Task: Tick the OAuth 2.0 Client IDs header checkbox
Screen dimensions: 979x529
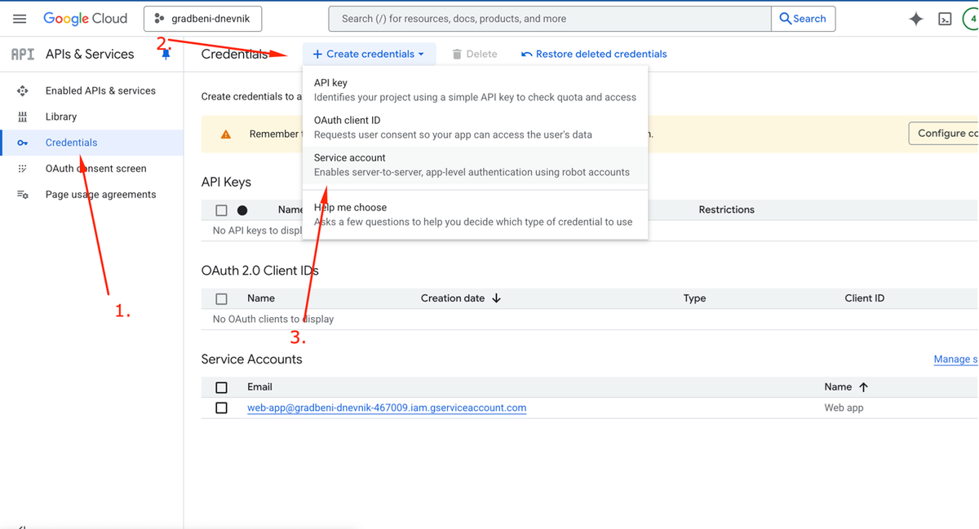Action: [x=221, y=299]
